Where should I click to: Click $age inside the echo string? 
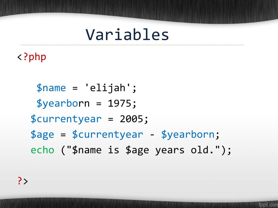click(x=137, y=150)
